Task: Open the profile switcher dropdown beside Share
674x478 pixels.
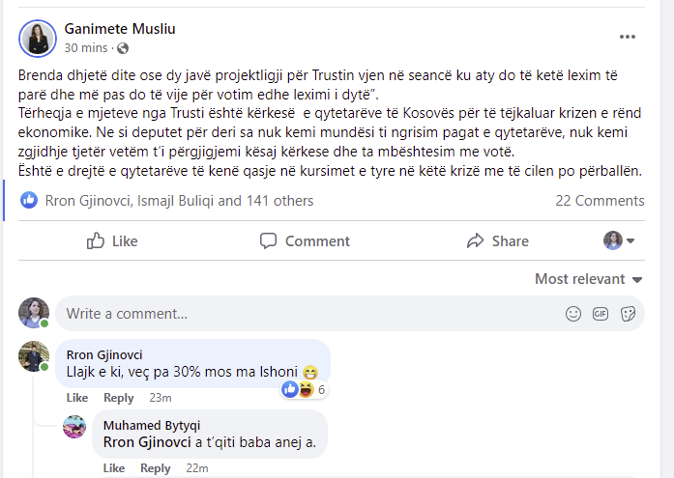Action: [x=619, y=240]
